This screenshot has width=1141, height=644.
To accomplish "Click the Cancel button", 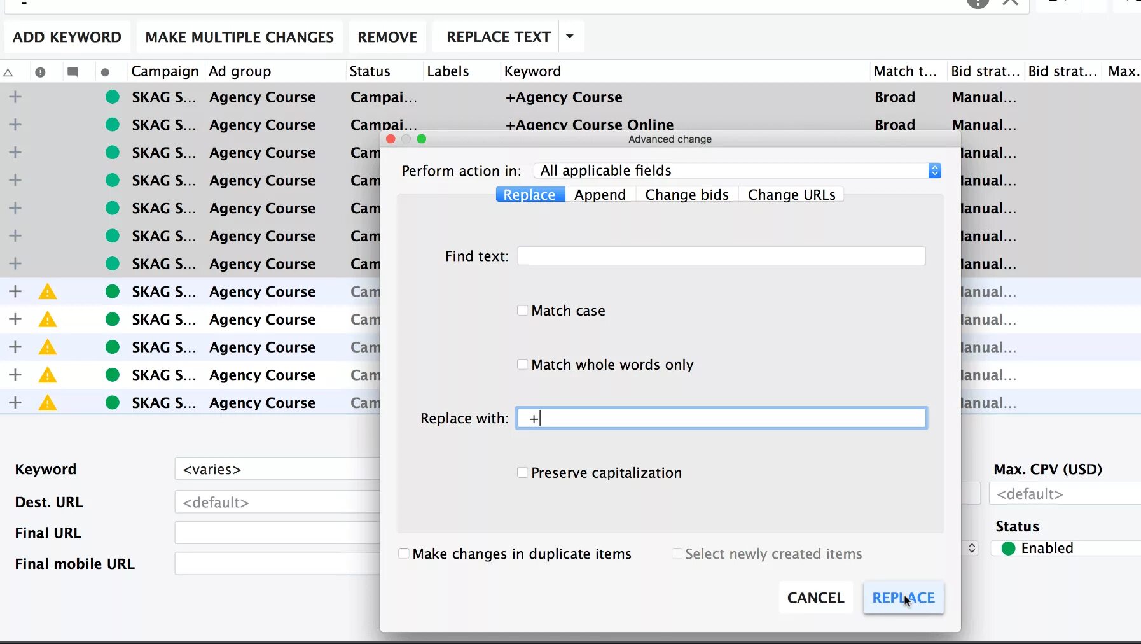I will 815,598.
